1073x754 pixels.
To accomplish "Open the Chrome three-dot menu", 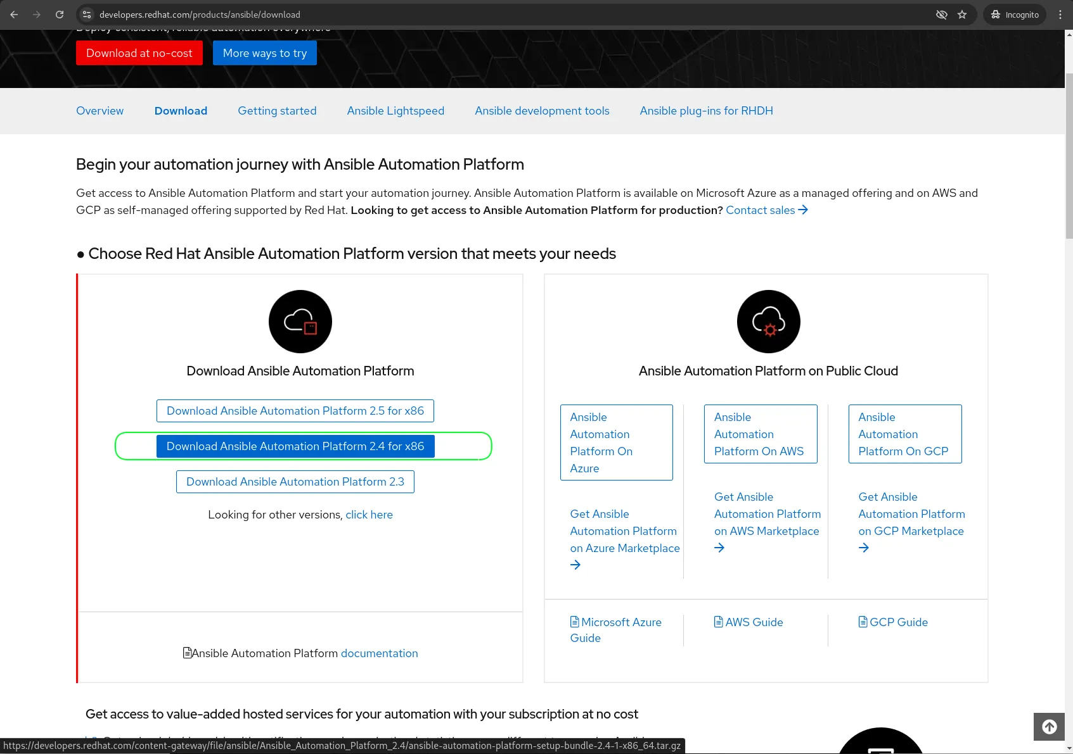I will [x=1060, y=15].
